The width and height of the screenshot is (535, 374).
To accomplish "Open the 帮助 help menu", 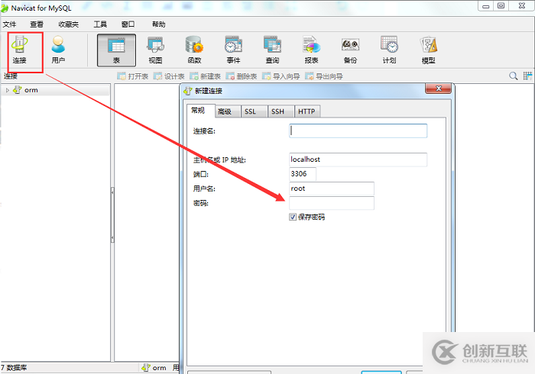I will pos(159,24).
